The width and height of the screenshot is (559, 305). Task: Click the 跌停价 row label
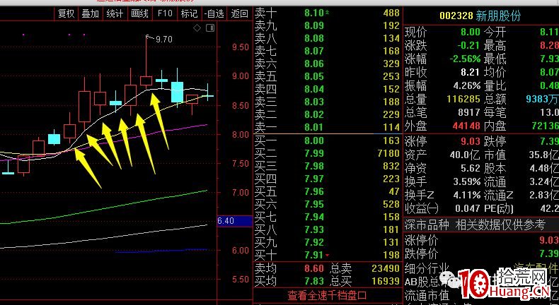(x=421, y=253)
